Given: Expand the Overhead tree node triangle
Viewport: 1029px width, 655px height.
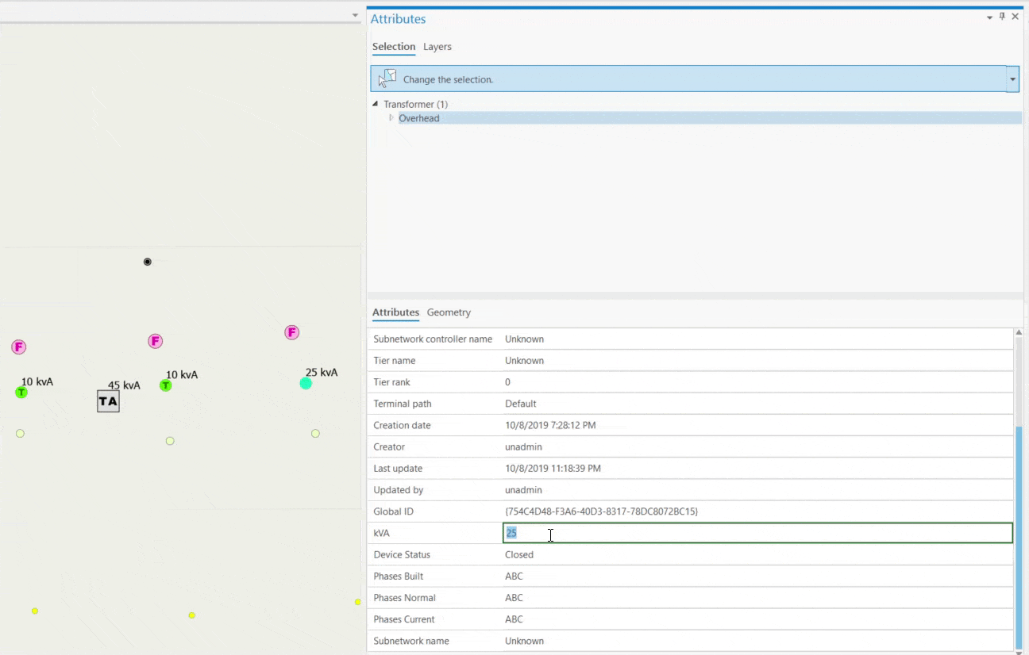Looking at the screenshot, I should tap(391, 118).
